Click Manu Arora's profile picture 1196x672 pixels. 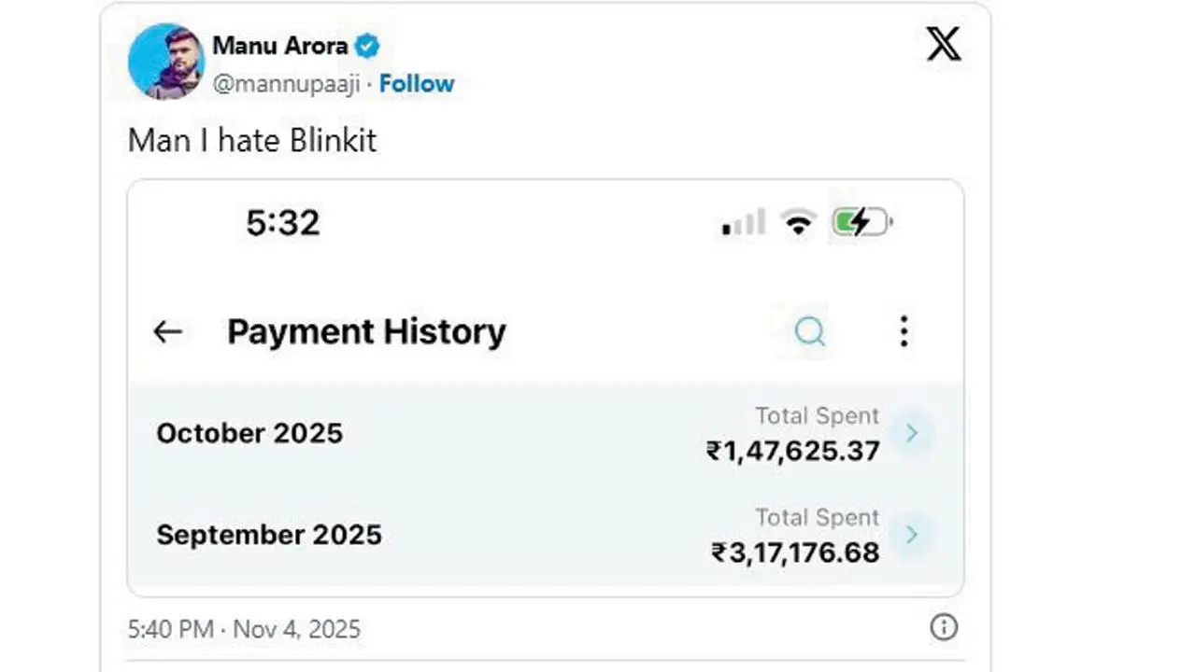[167, 61]
